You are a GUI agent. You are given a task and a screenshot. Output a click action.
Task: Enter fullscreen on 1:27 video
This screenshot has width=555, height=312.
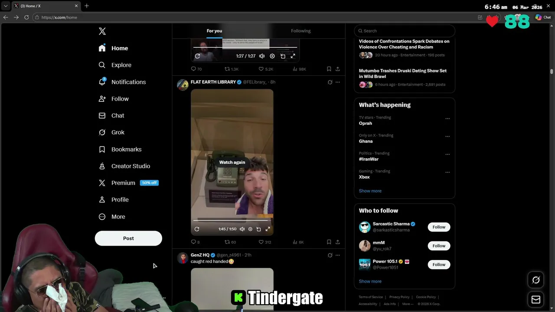coord(293,56)
